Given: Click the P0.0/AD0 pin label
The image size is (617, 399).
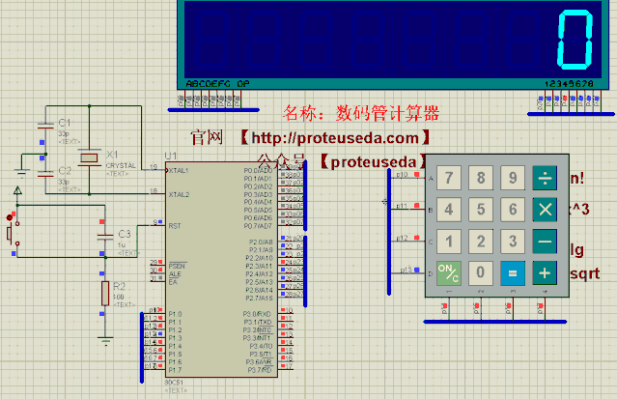Looking at the screenshot, I should [258, 171].
